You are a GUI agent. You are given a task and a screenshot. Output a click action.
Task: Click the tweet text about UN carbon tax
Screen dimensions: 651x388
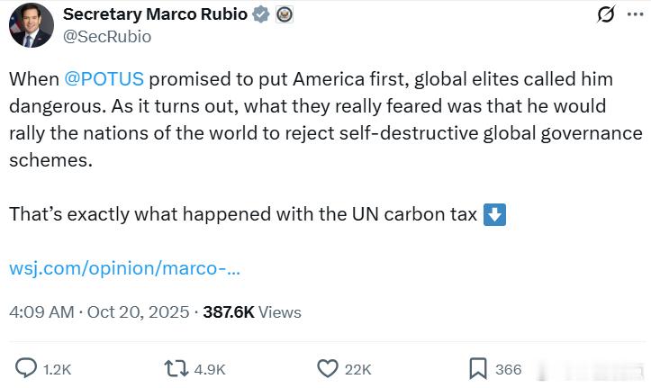point(245,215)
